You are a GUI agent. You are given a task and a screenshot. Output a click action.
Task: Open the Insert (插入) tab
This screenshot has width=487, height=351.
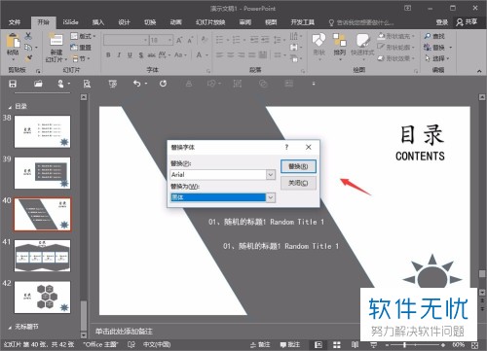click(98, 22)
